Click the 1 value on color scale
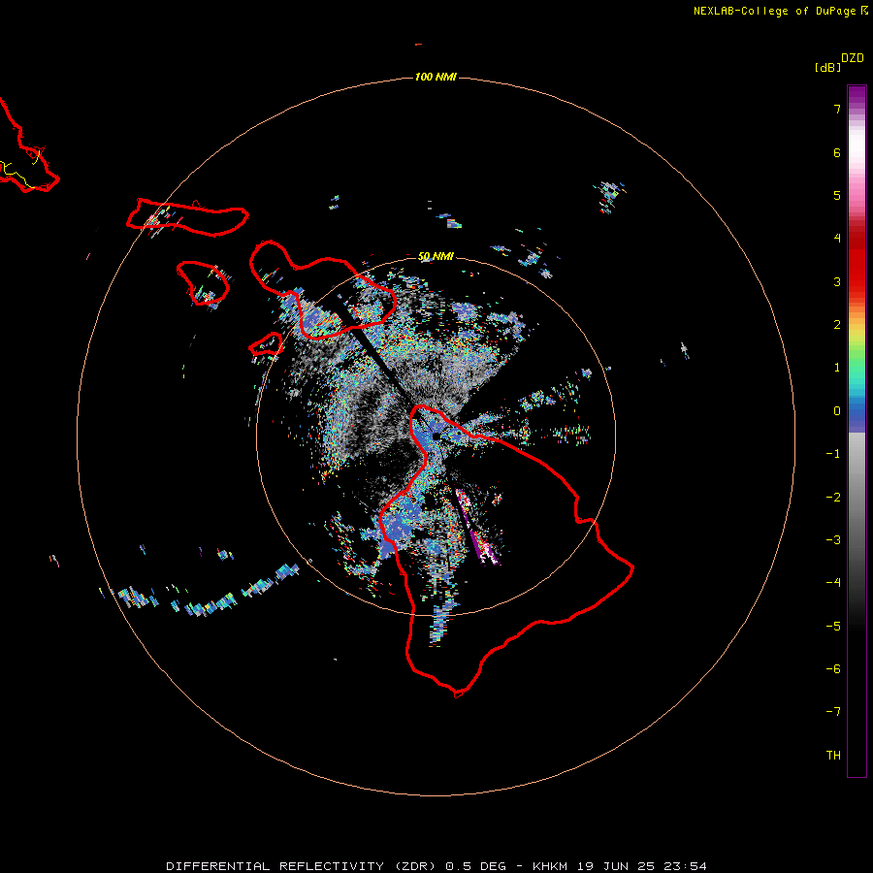 pos(837,368)
